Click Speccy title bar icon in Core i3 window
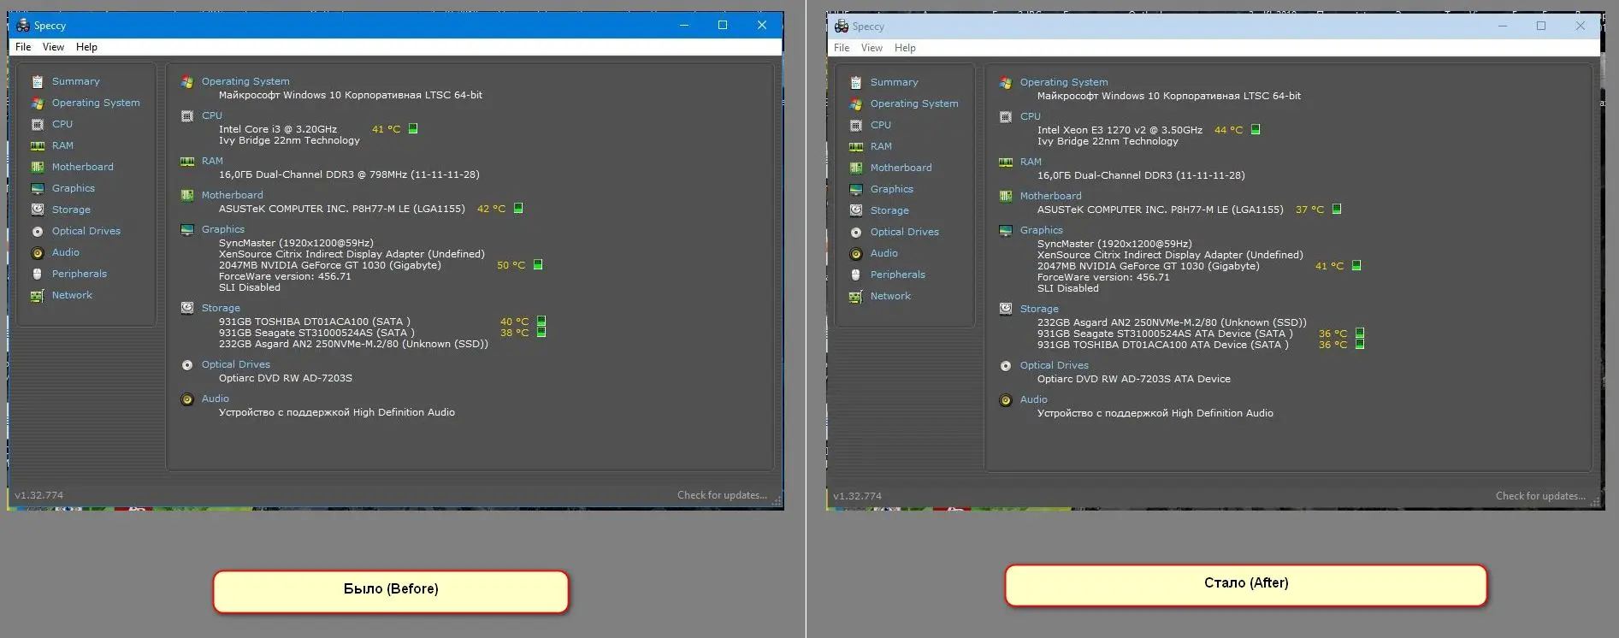The width and height of the screenshot is (1619, 638). pos(23,26)
